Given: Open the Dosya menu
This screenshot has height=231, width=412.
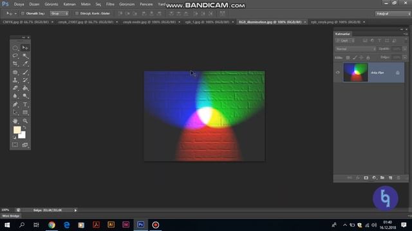Looking at the screenshot, I should (19, 4).
